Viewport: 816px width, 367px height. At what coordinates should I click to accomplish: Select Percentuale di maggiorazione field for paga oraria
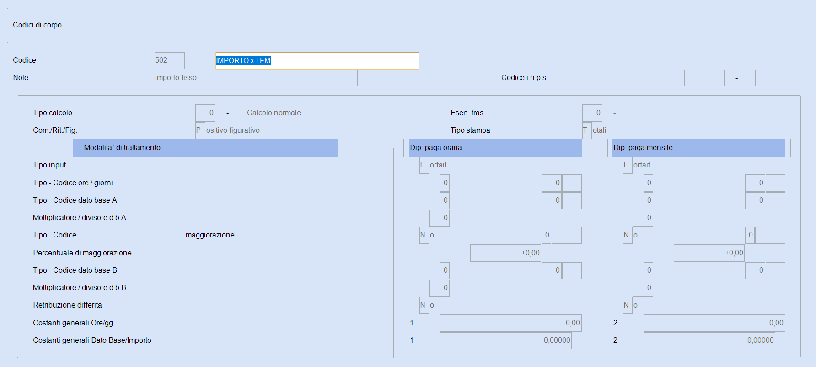point(505,253)
